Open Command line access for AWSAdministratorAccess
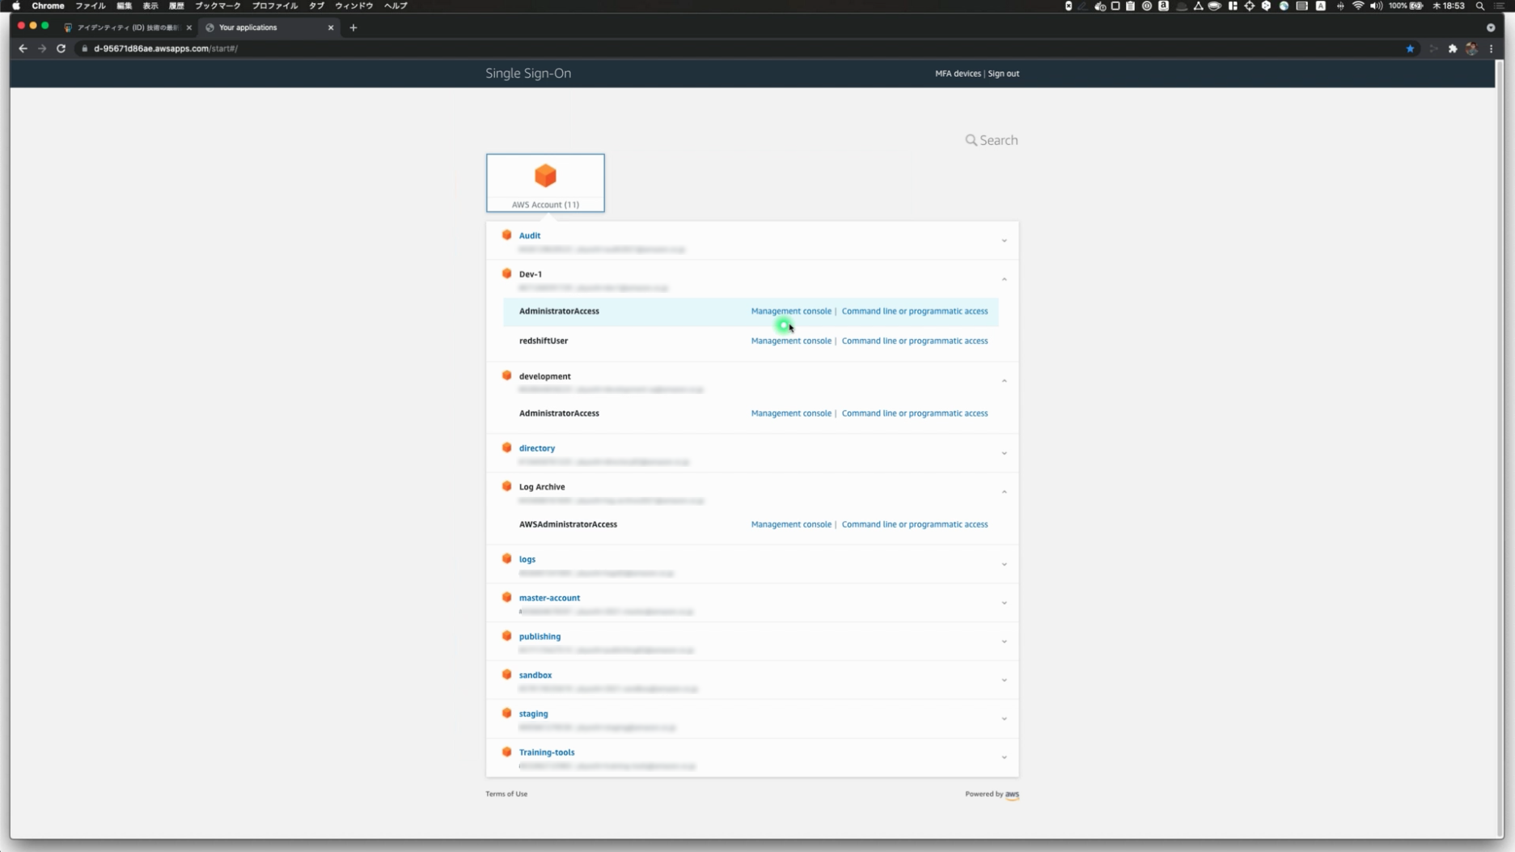This screenshot has height=852, width=1515. (x=915, y=524)
